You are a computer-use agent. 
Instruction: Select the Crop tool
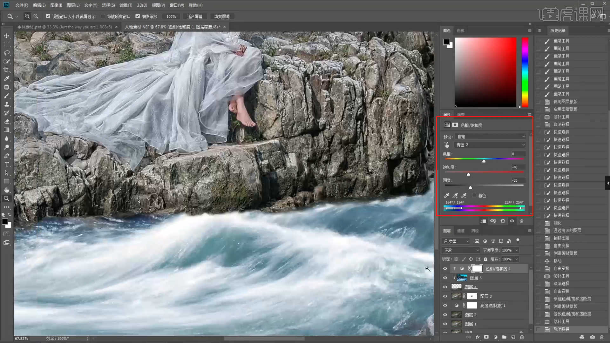click(6, 70)
